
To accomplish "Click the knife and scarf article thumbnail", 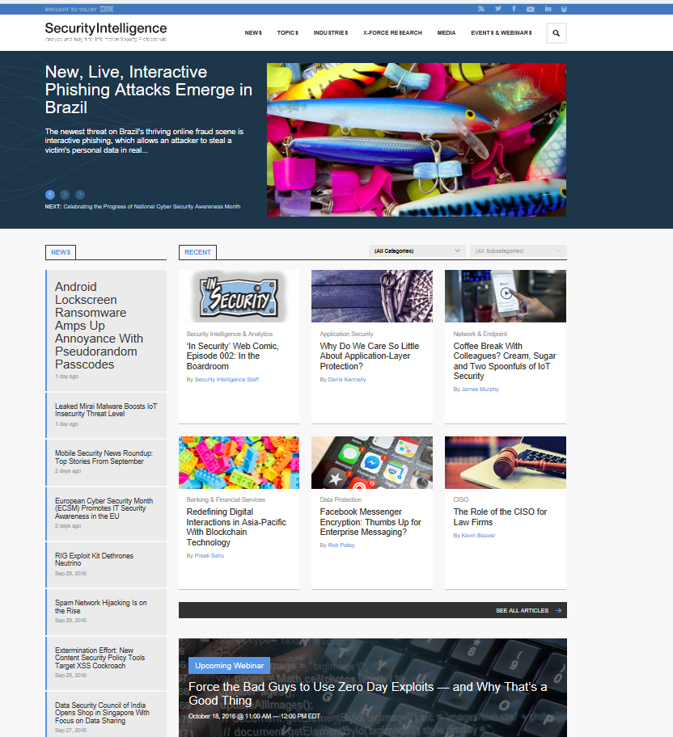I will click(x=372, y=296).
